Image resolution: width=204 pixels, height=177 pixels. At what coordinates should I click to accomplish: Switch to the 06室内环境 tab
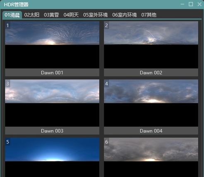click(125, 15)
